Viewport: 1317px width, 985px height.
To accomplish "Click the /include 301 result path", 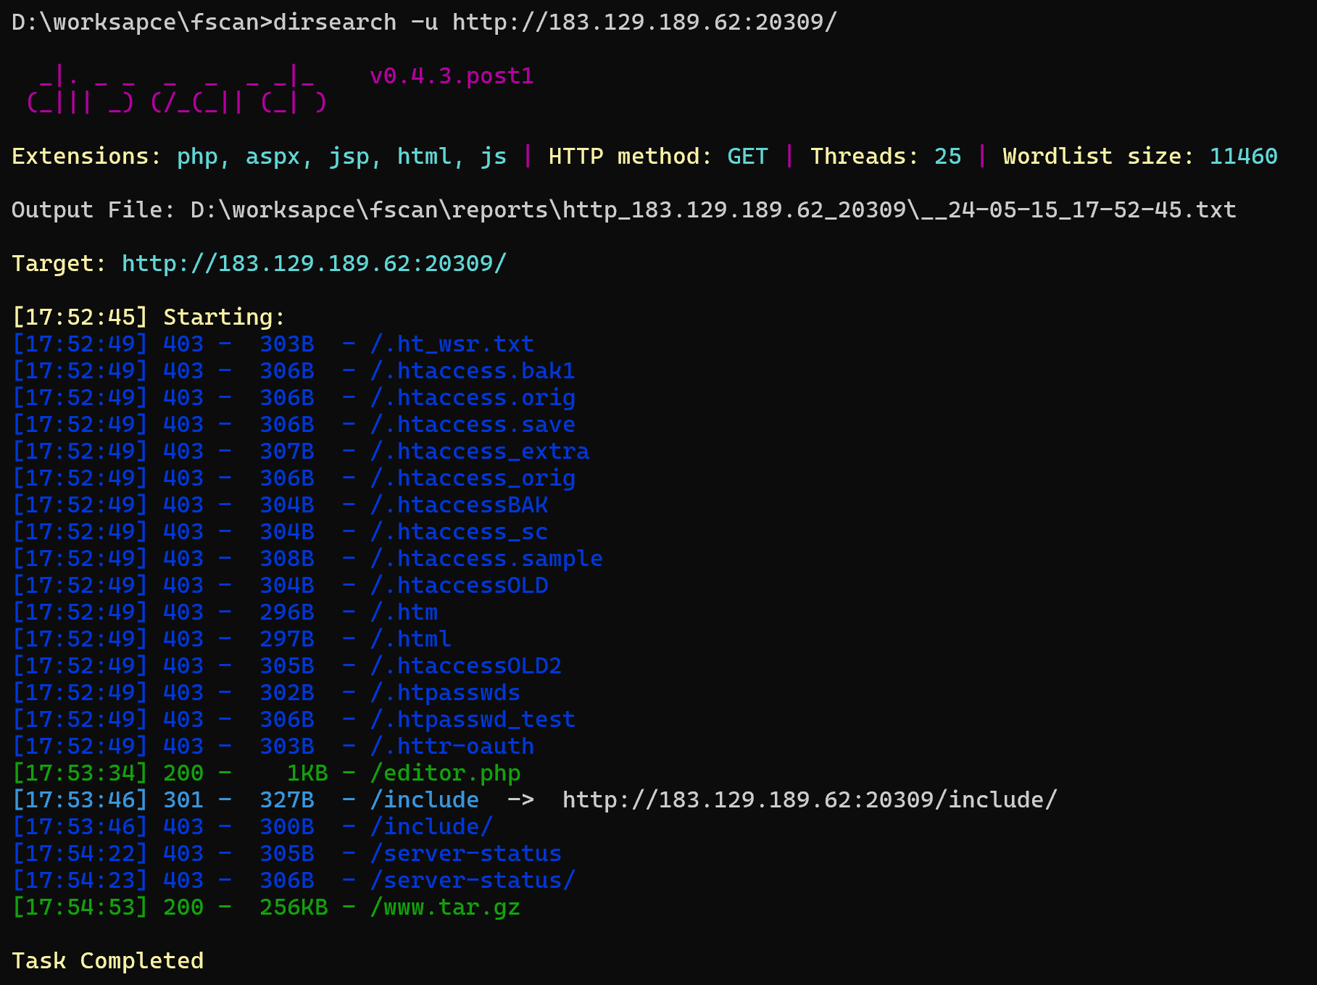I will point(424,800).
